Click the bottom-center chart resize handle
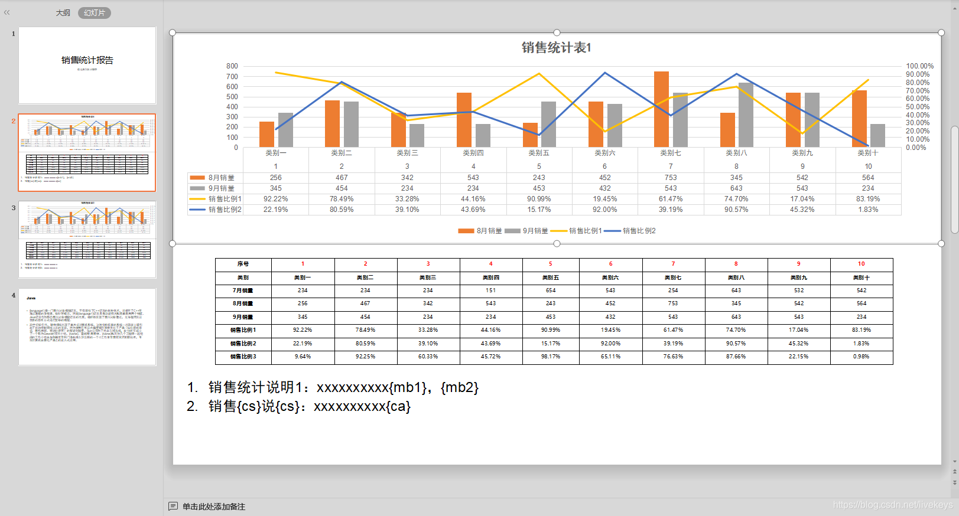 (x=557, y=243)
